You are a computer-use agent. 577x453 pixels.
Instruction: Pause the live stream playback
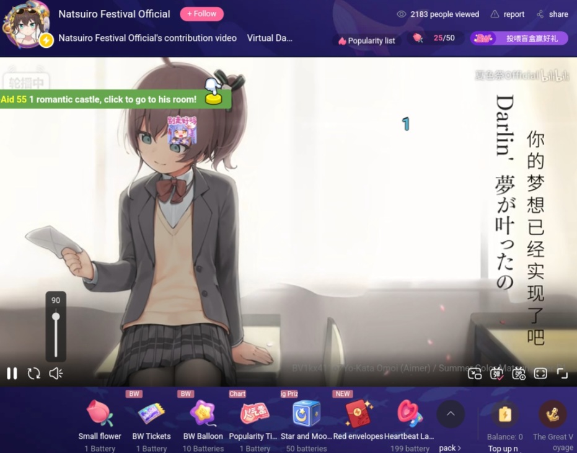pyautogui.click(x=12, y=374)
